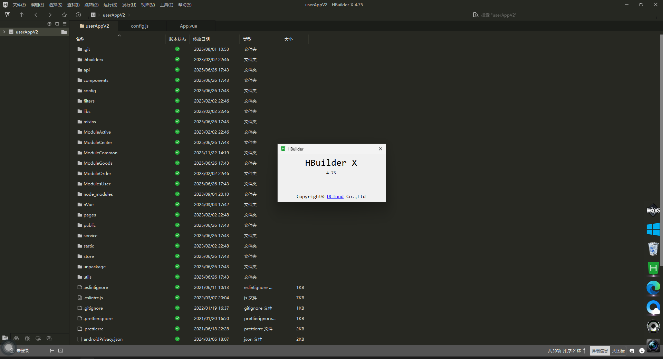Toggle sort direction on 名称 column arrow
663x359 pixels.
coord(119,36)
